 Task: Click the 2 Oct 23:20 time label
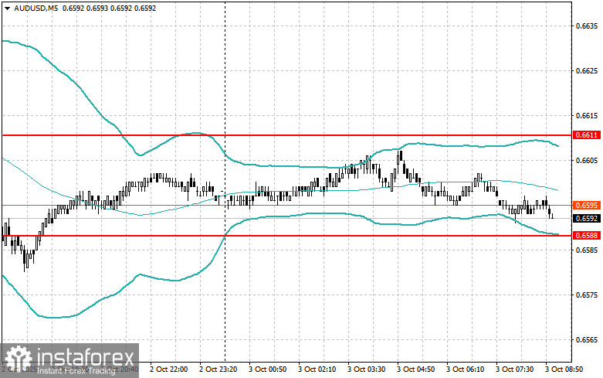218,369
